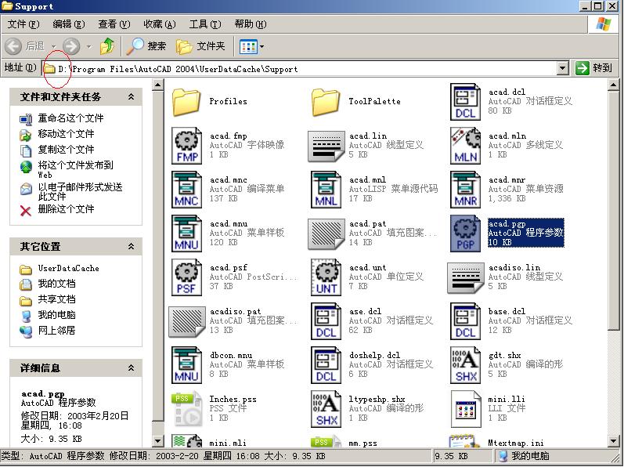624x467 pixels.
Task: Select the acad.lin linetype file icon
Action: pyautogui.click(x=326, y=147)
